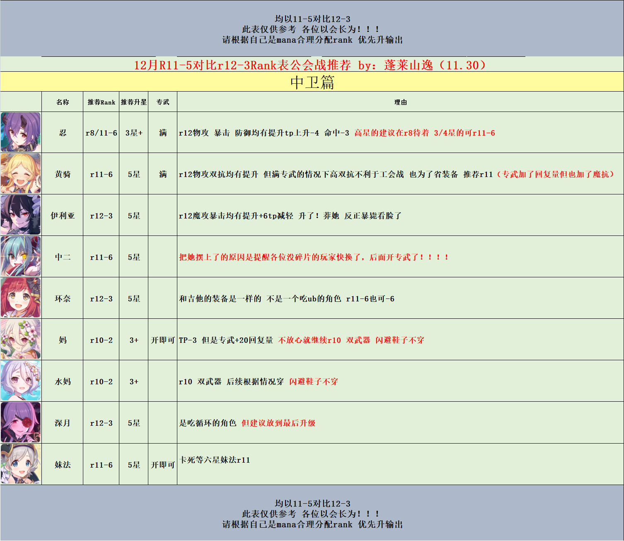Click the 水妈 character portrait
Screen dimensions: 624x541
(21, 381)
